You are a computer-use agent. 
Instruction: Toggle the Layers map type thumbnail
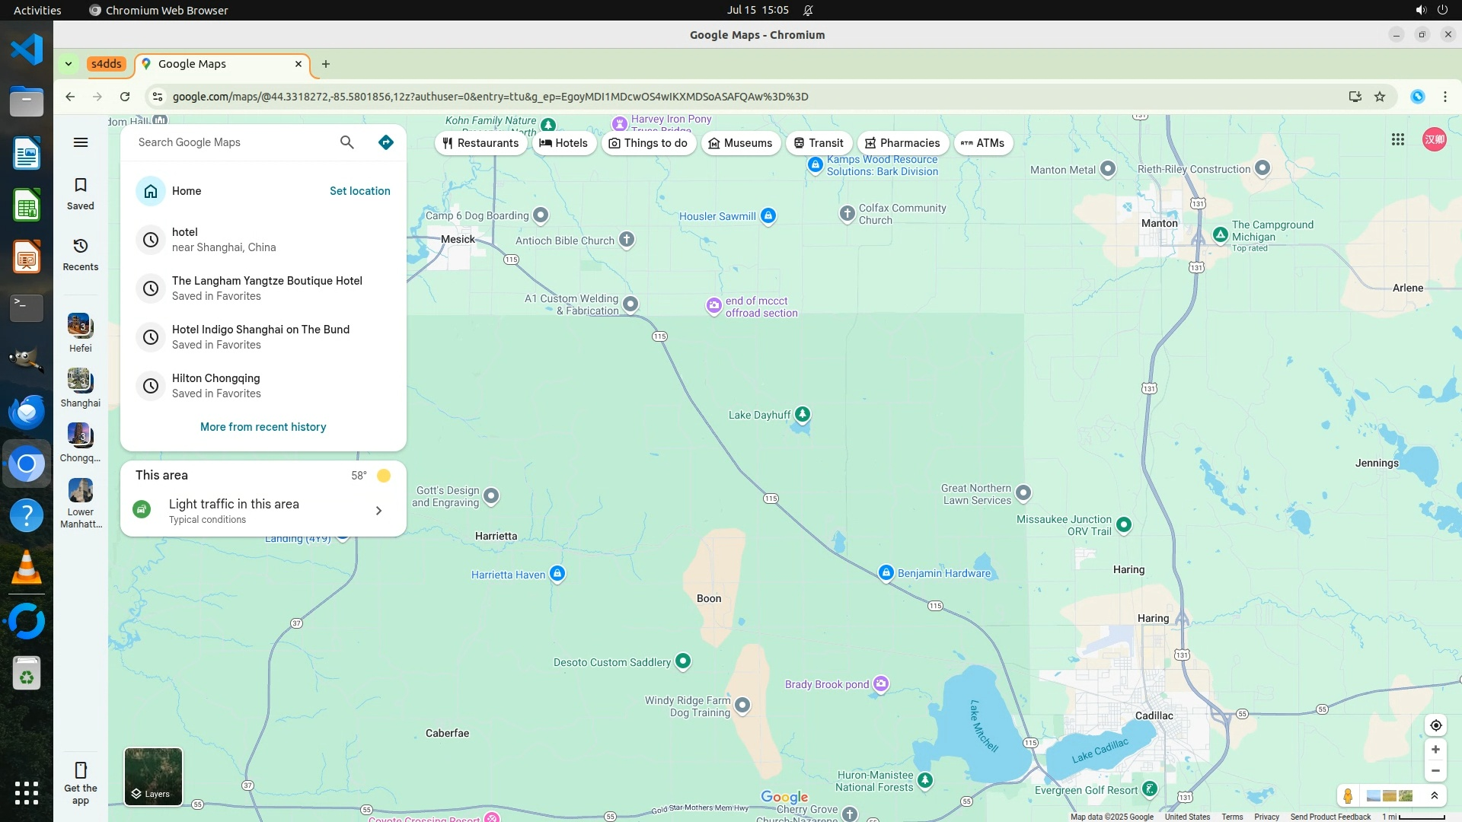pos(153,776)
